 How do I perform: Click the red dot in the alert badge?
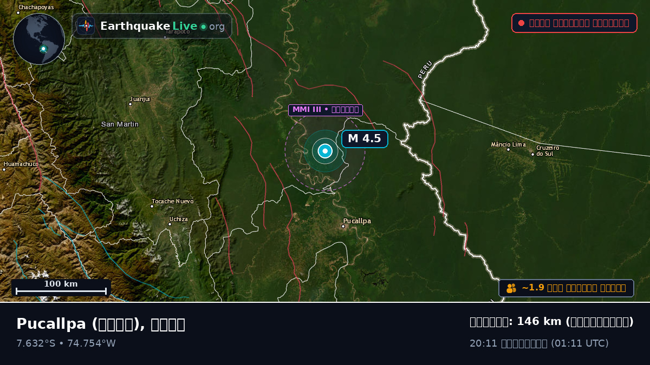(521, 23)
